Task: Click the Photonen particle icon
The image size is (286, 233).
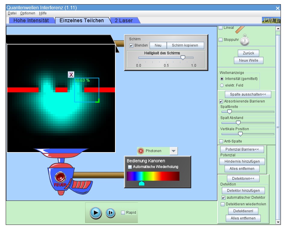Action: [141, 151]
